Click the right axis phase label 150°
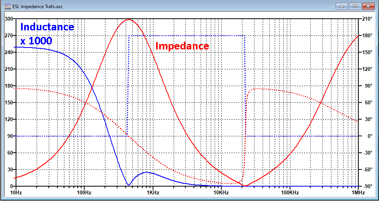Viewport: 379px width, 201px height. (367, 52)
